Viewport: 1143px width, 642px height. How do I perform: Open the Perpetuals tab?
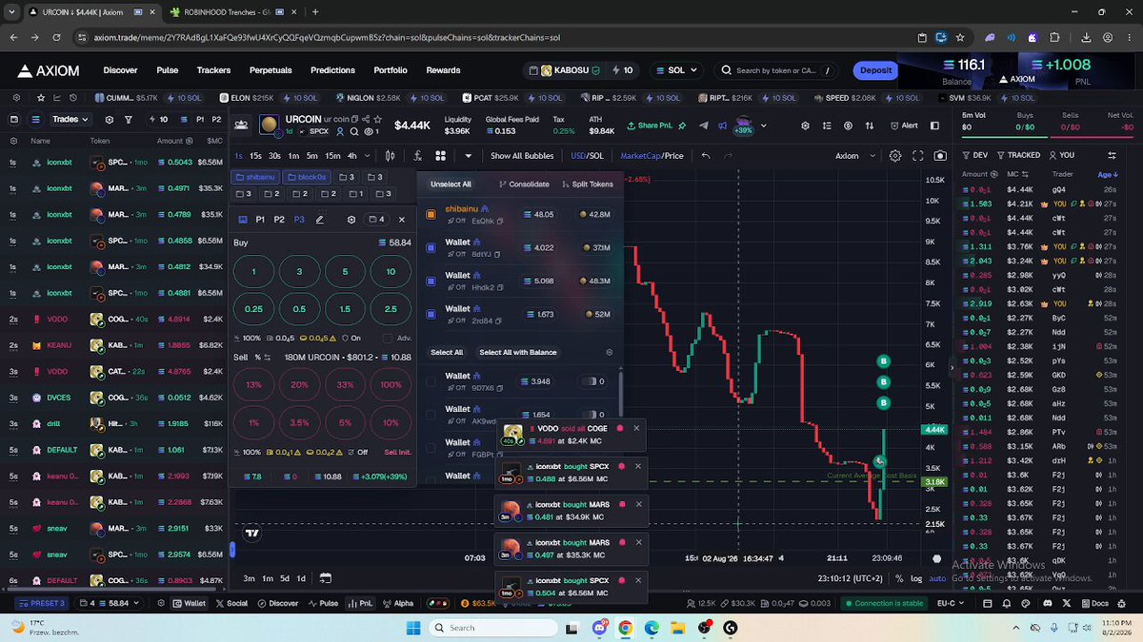coord(271,70)
